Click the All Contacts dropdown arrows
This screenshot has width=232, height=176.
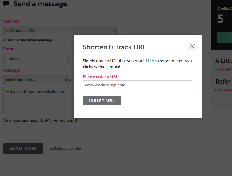pos(114,30)
